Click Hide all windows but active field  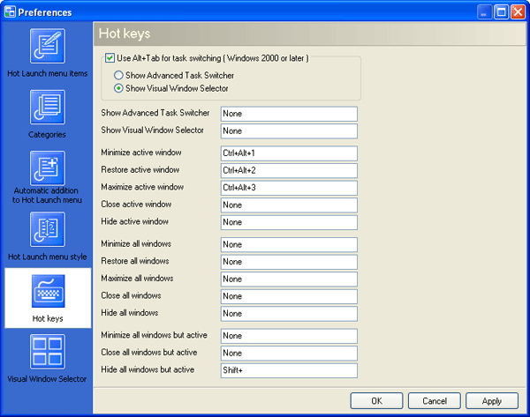(289, 370)
